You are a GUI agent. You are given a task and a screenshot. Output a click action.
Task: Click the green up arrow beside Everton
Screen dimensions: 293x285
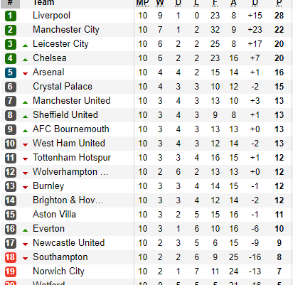tap(25, 230)
